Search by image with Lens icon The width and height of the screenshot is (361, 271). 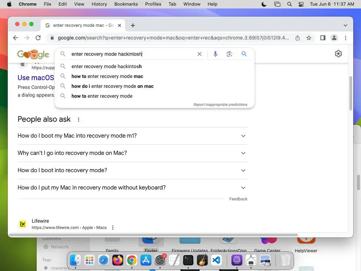(229, 54)
